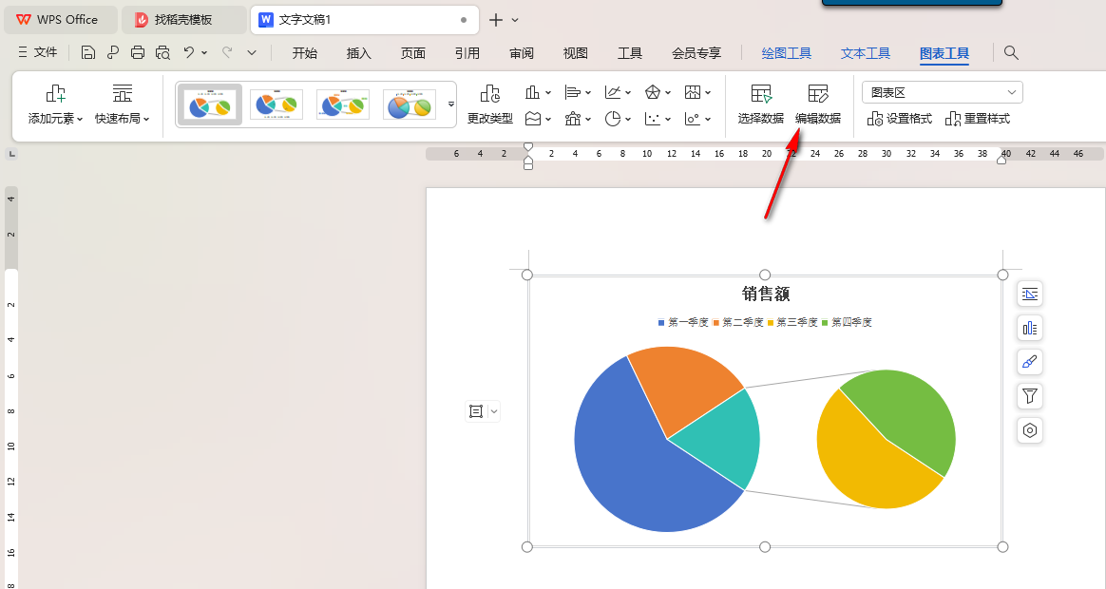Image resolution: width=1106 pixels, height=589 pixels.
Task: Switch to the 文本工具 tab
Action: (x=866, y=53)
